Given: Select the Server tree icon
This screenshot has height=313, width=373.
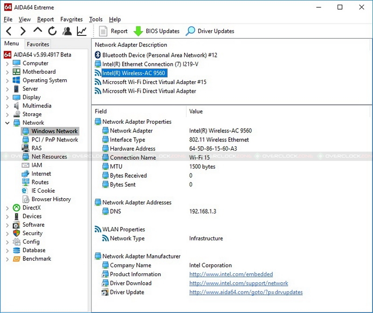Looking at the screenshot, I should pyautogui.click(x=16, y=89).
